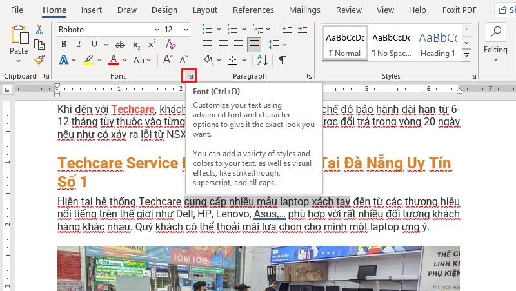The height and width of the screenshot is (291, 516).
Task: Apply numbered list
Action: click(x=232, y=29)
